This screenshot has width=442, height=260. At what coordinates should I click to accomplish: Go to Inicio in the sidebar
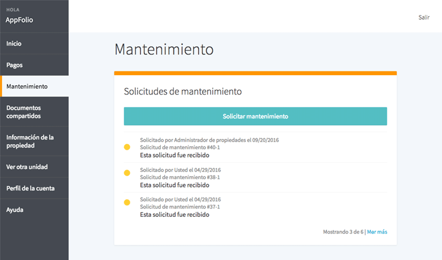14,43
